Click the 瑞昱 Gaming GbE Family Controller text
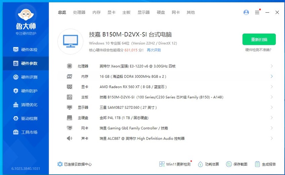 click(134, 128)
